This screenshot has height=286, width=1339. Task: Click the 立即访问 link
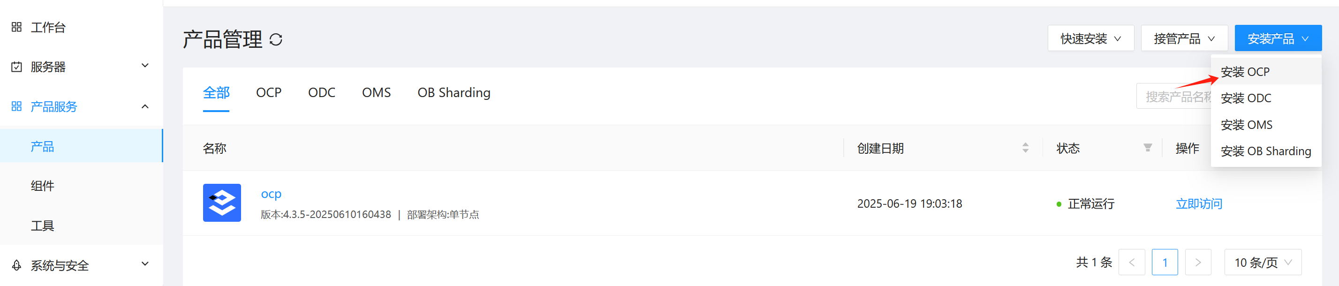(x=1199, y=204)
